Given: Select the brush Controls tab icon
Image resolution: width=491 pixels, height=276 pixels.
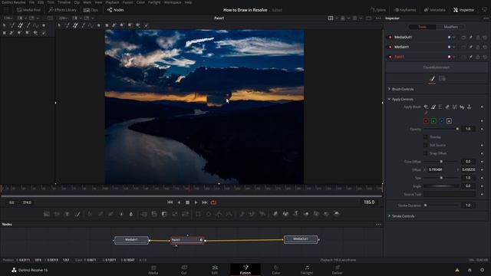Looking at the screenshot, I should (432, 78).
